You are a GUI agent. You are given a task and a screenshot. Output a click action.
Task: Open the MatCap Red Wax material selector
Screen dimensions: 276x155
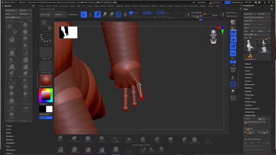pyautogui.click(x=46, y=81)
